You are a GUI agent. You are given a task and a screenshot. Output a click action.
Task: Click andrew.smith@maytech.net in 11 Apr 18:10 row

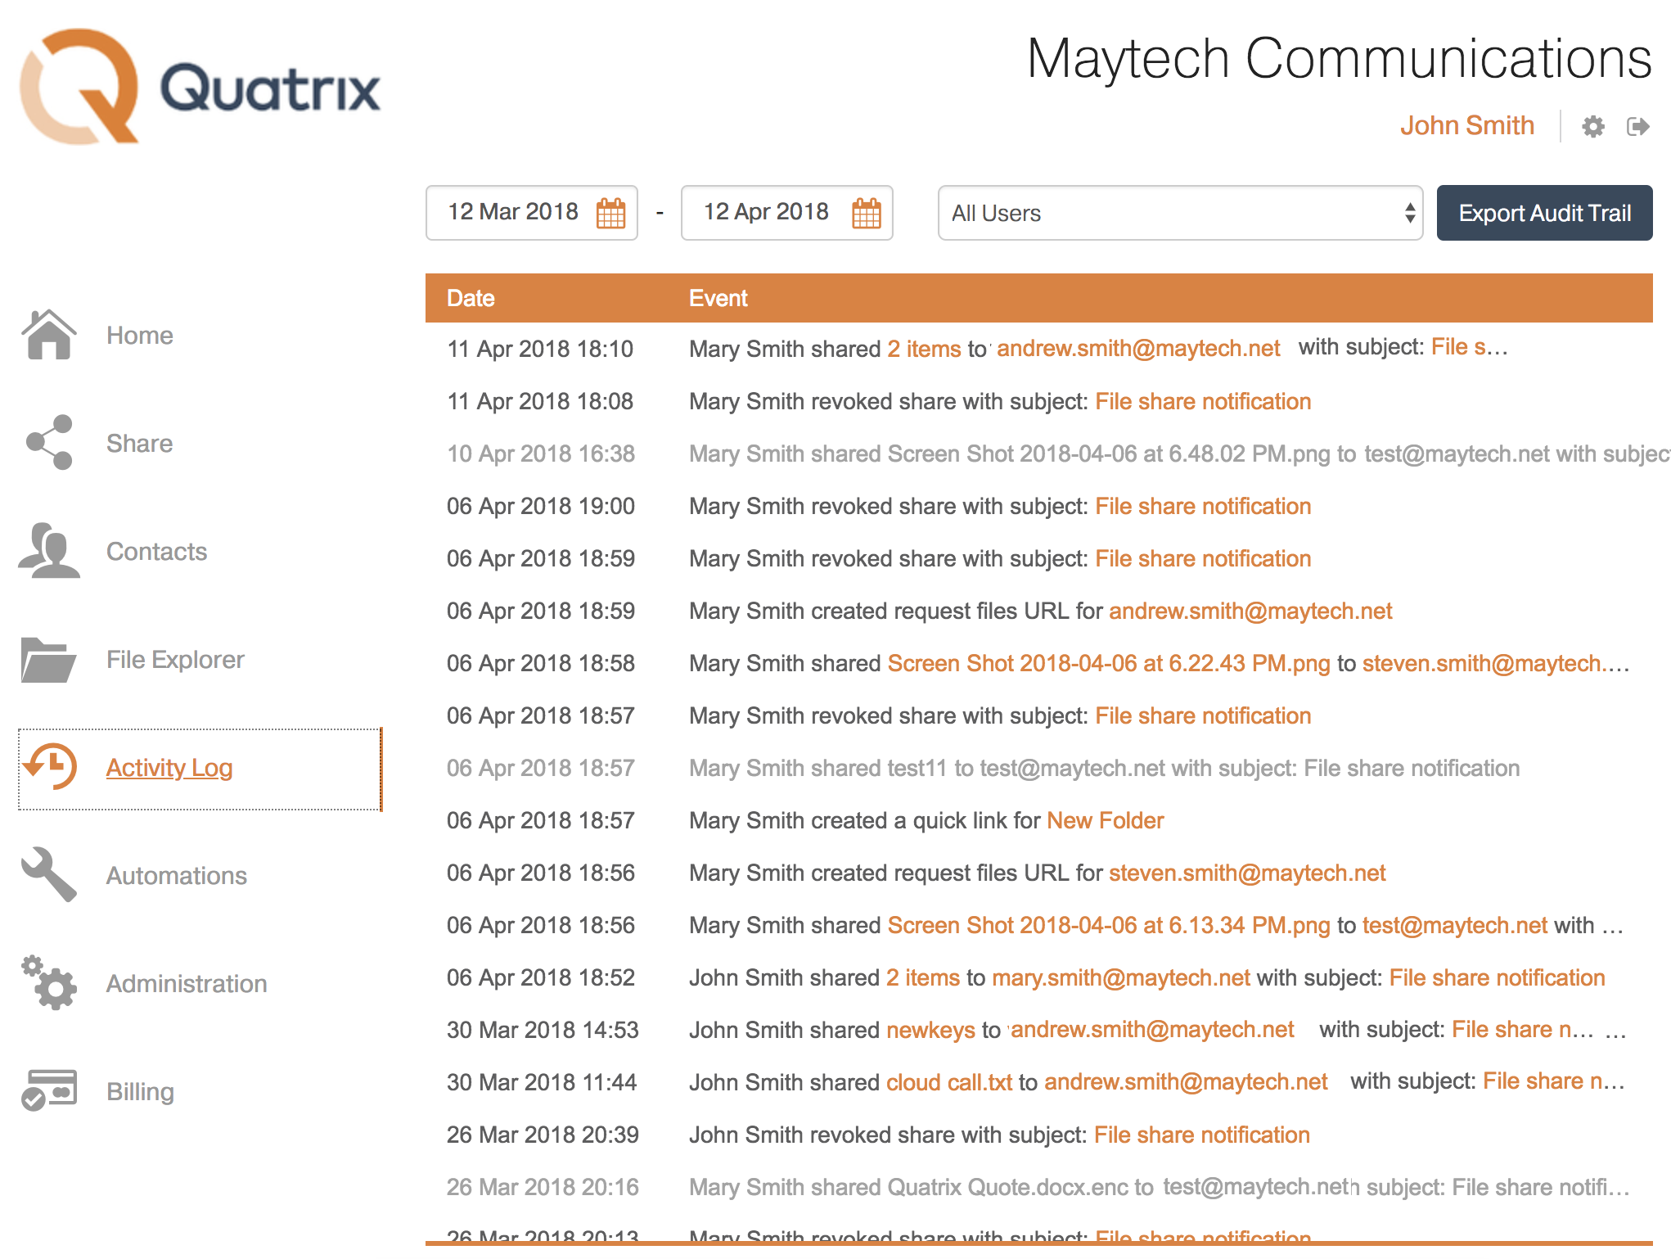[1138, 349]
